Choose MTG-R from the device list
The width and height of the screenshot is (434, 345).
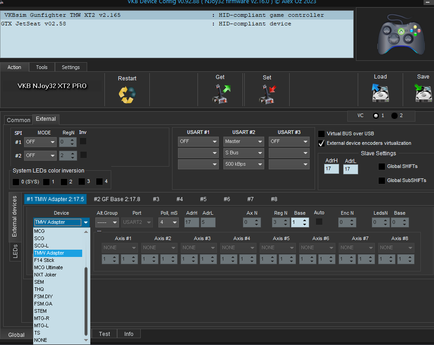(x=58, y=318)
